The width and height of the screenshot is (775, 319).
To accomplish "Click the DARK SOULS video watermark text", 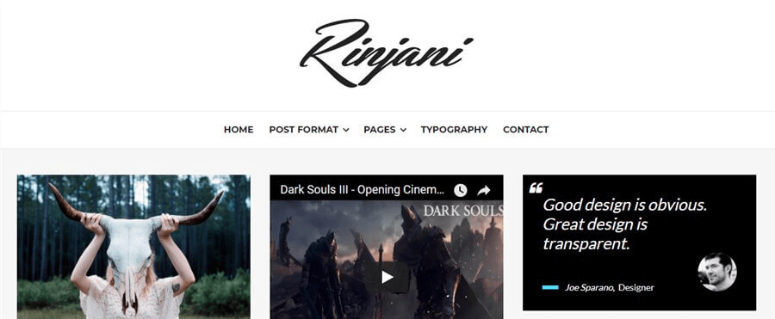I will pos(463,211).
